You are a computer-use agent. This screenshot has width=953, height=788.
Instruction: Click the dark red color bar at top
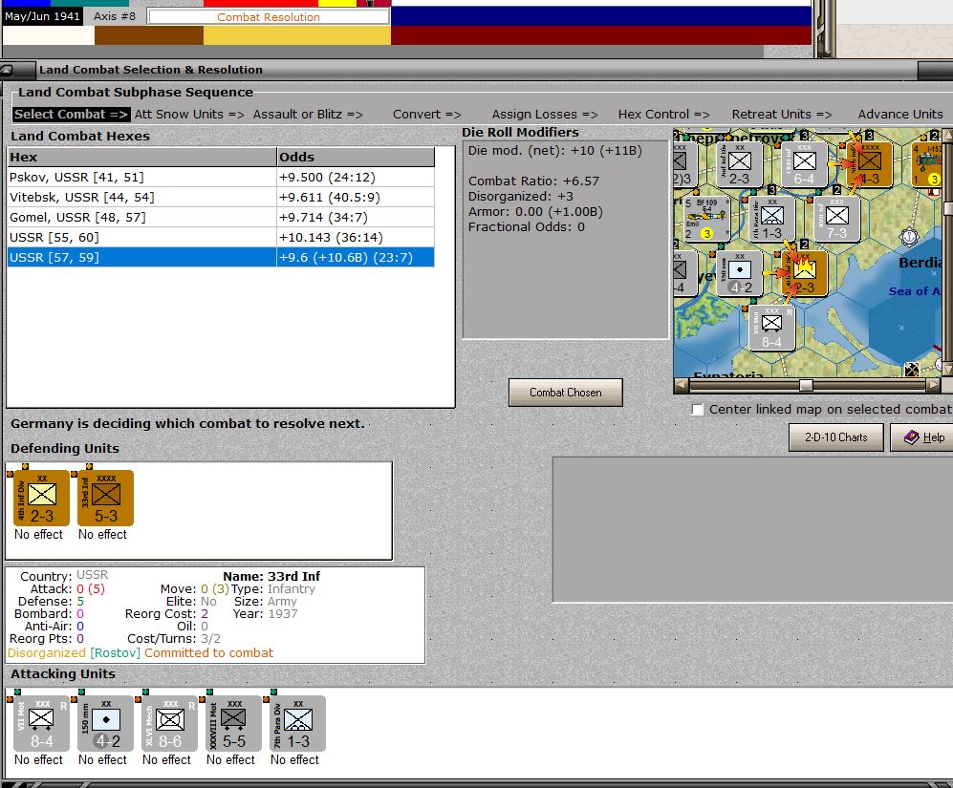coord(601,35)
